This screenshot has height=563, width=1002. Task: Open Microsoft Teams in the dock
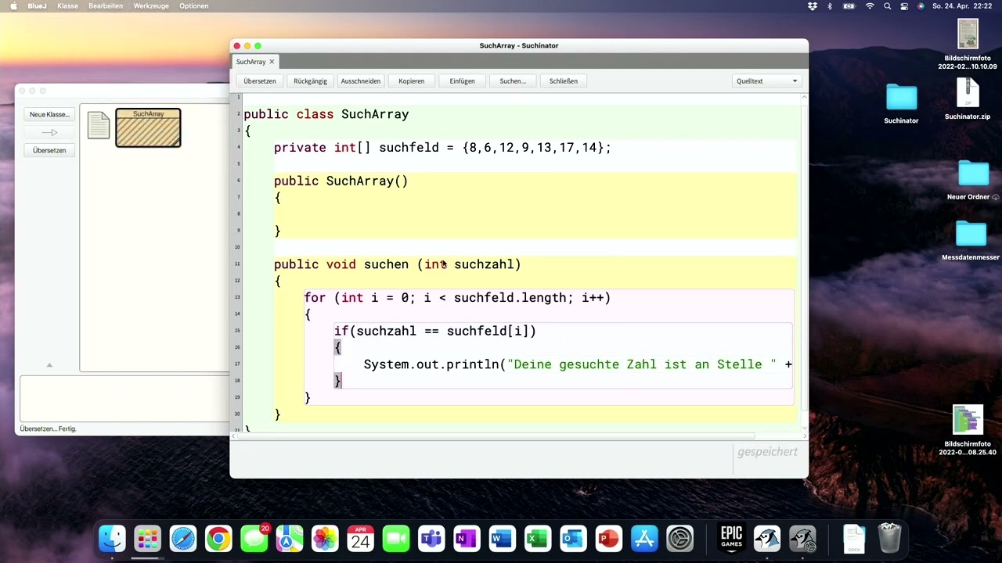431,539
